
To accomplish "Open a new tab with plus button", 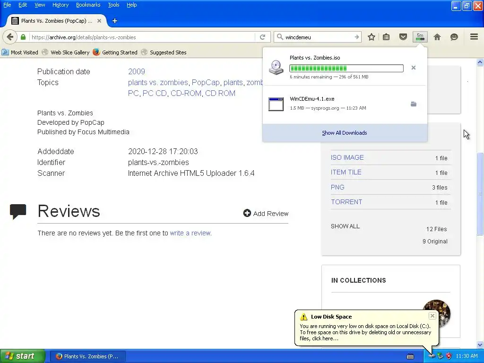I will (x=115, y=21).
